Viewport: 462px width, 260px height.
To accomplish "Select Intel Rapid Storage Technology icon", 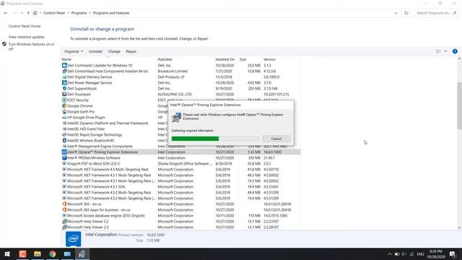I will point(64,135).
